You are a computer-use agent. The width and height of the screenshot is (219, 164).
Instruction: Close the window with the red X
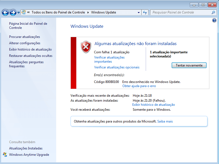(212, 5)
